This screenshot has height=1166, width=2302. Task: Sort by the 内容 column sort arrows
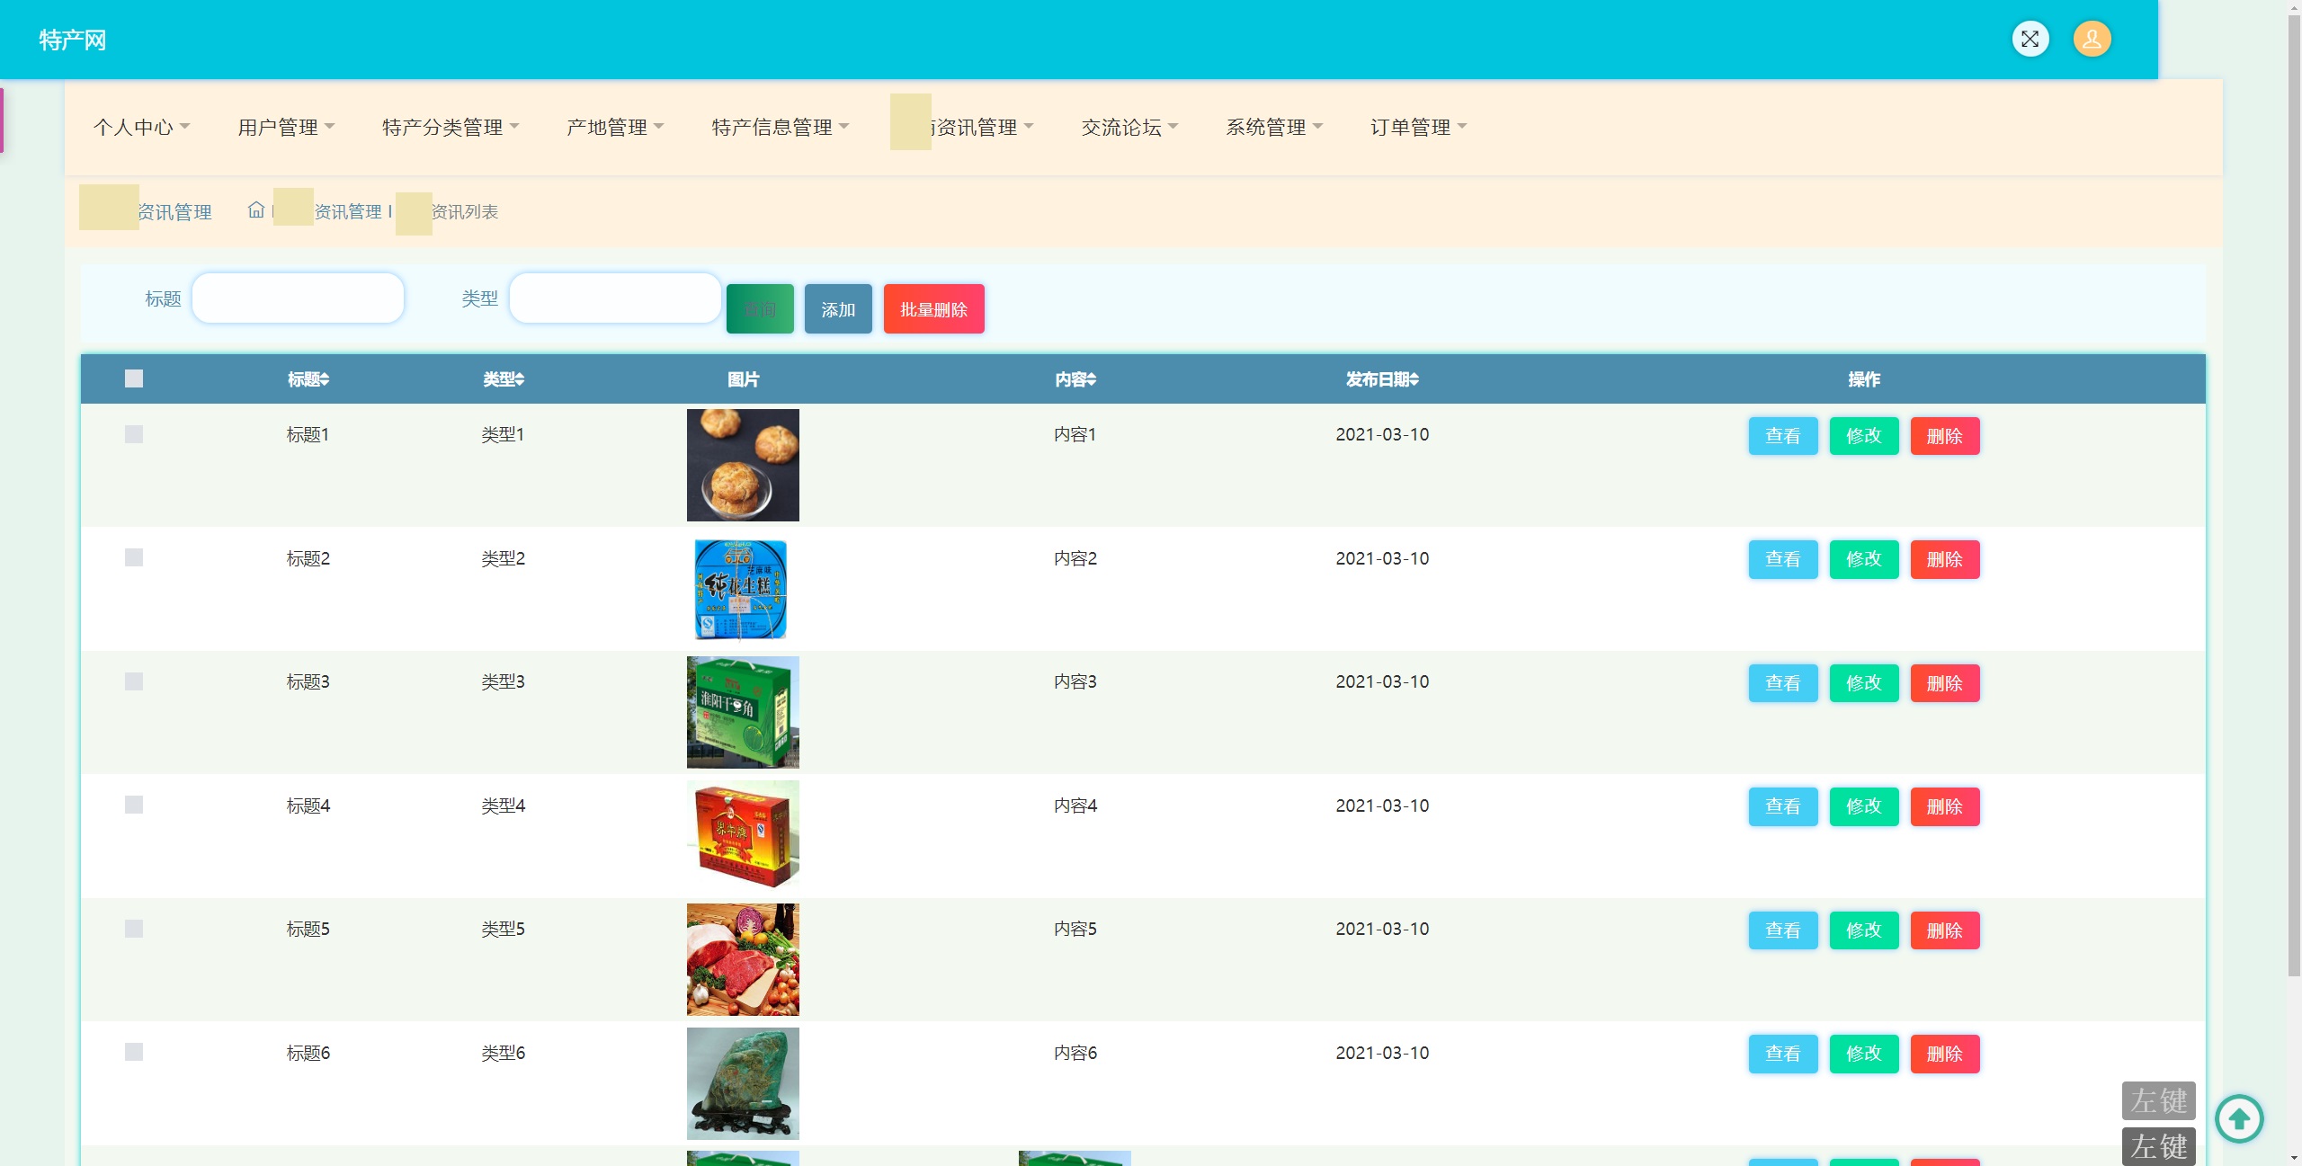point(1092,380)
